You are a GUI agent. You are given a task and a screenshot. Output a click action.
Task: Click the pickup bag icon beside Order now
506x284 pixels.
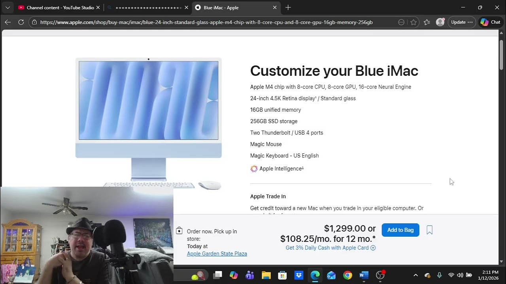coord(179,231)
